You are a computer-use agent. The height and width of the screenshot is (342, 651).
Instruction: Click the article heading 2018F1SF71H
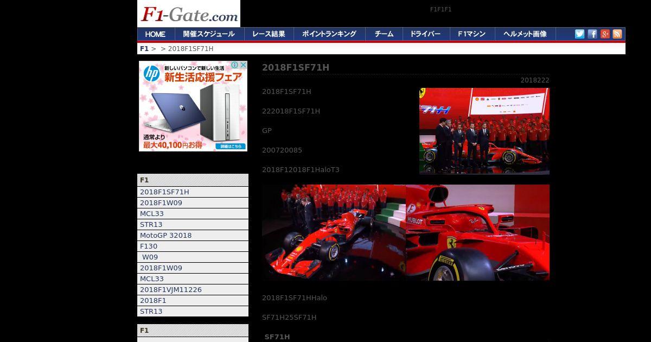tap(296, 67)
